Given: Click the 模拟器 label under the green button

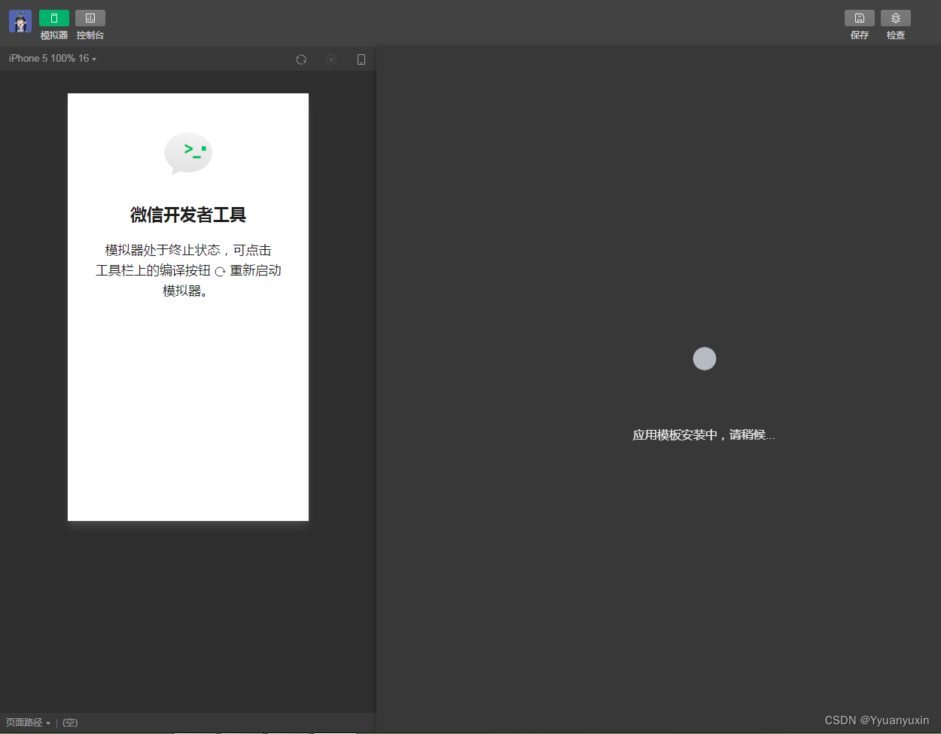Looking at the screenshot, I should click(x=54, y=35).
